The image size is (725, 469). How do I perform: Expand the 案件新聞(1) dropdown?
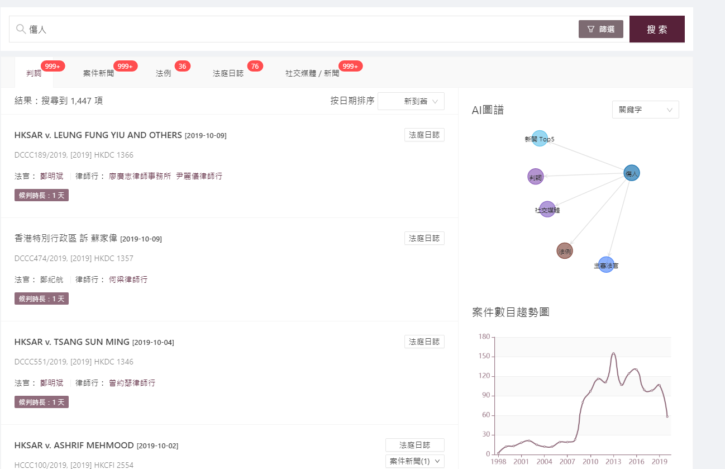414,461
